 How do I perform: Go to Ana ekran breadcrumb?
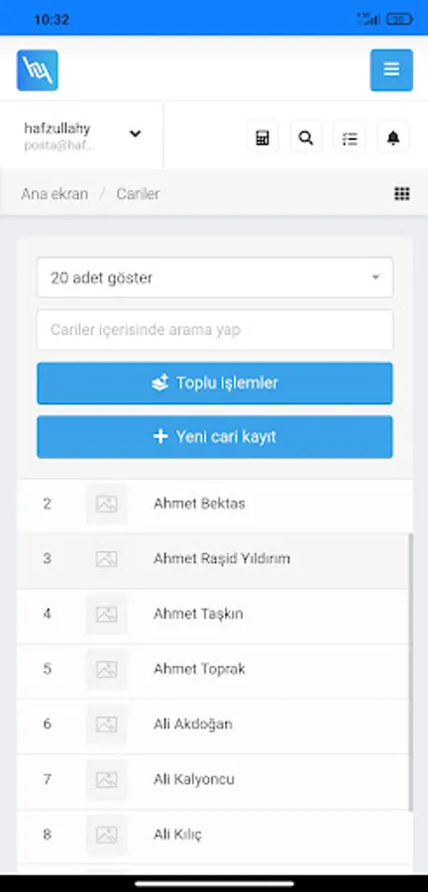coord(54,194)
